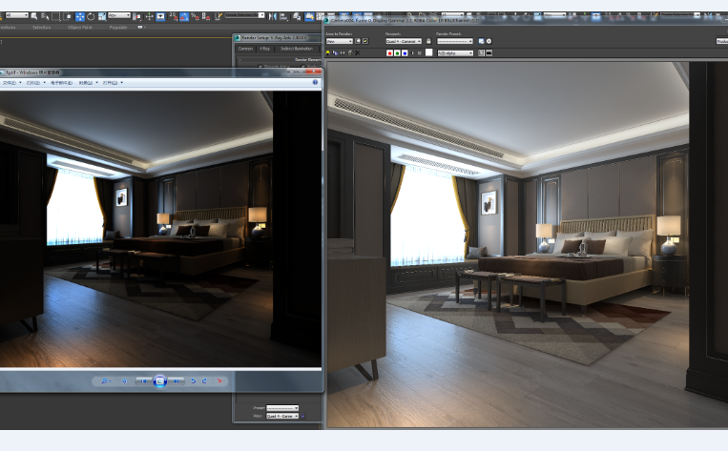The image size is (728, 451).
Task: Open the Named Selection Sets dropdown
Action: coord(244,15)
